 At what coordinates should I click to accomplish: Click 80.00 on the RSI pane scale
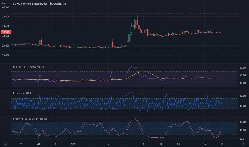click(x=243, y=68)
